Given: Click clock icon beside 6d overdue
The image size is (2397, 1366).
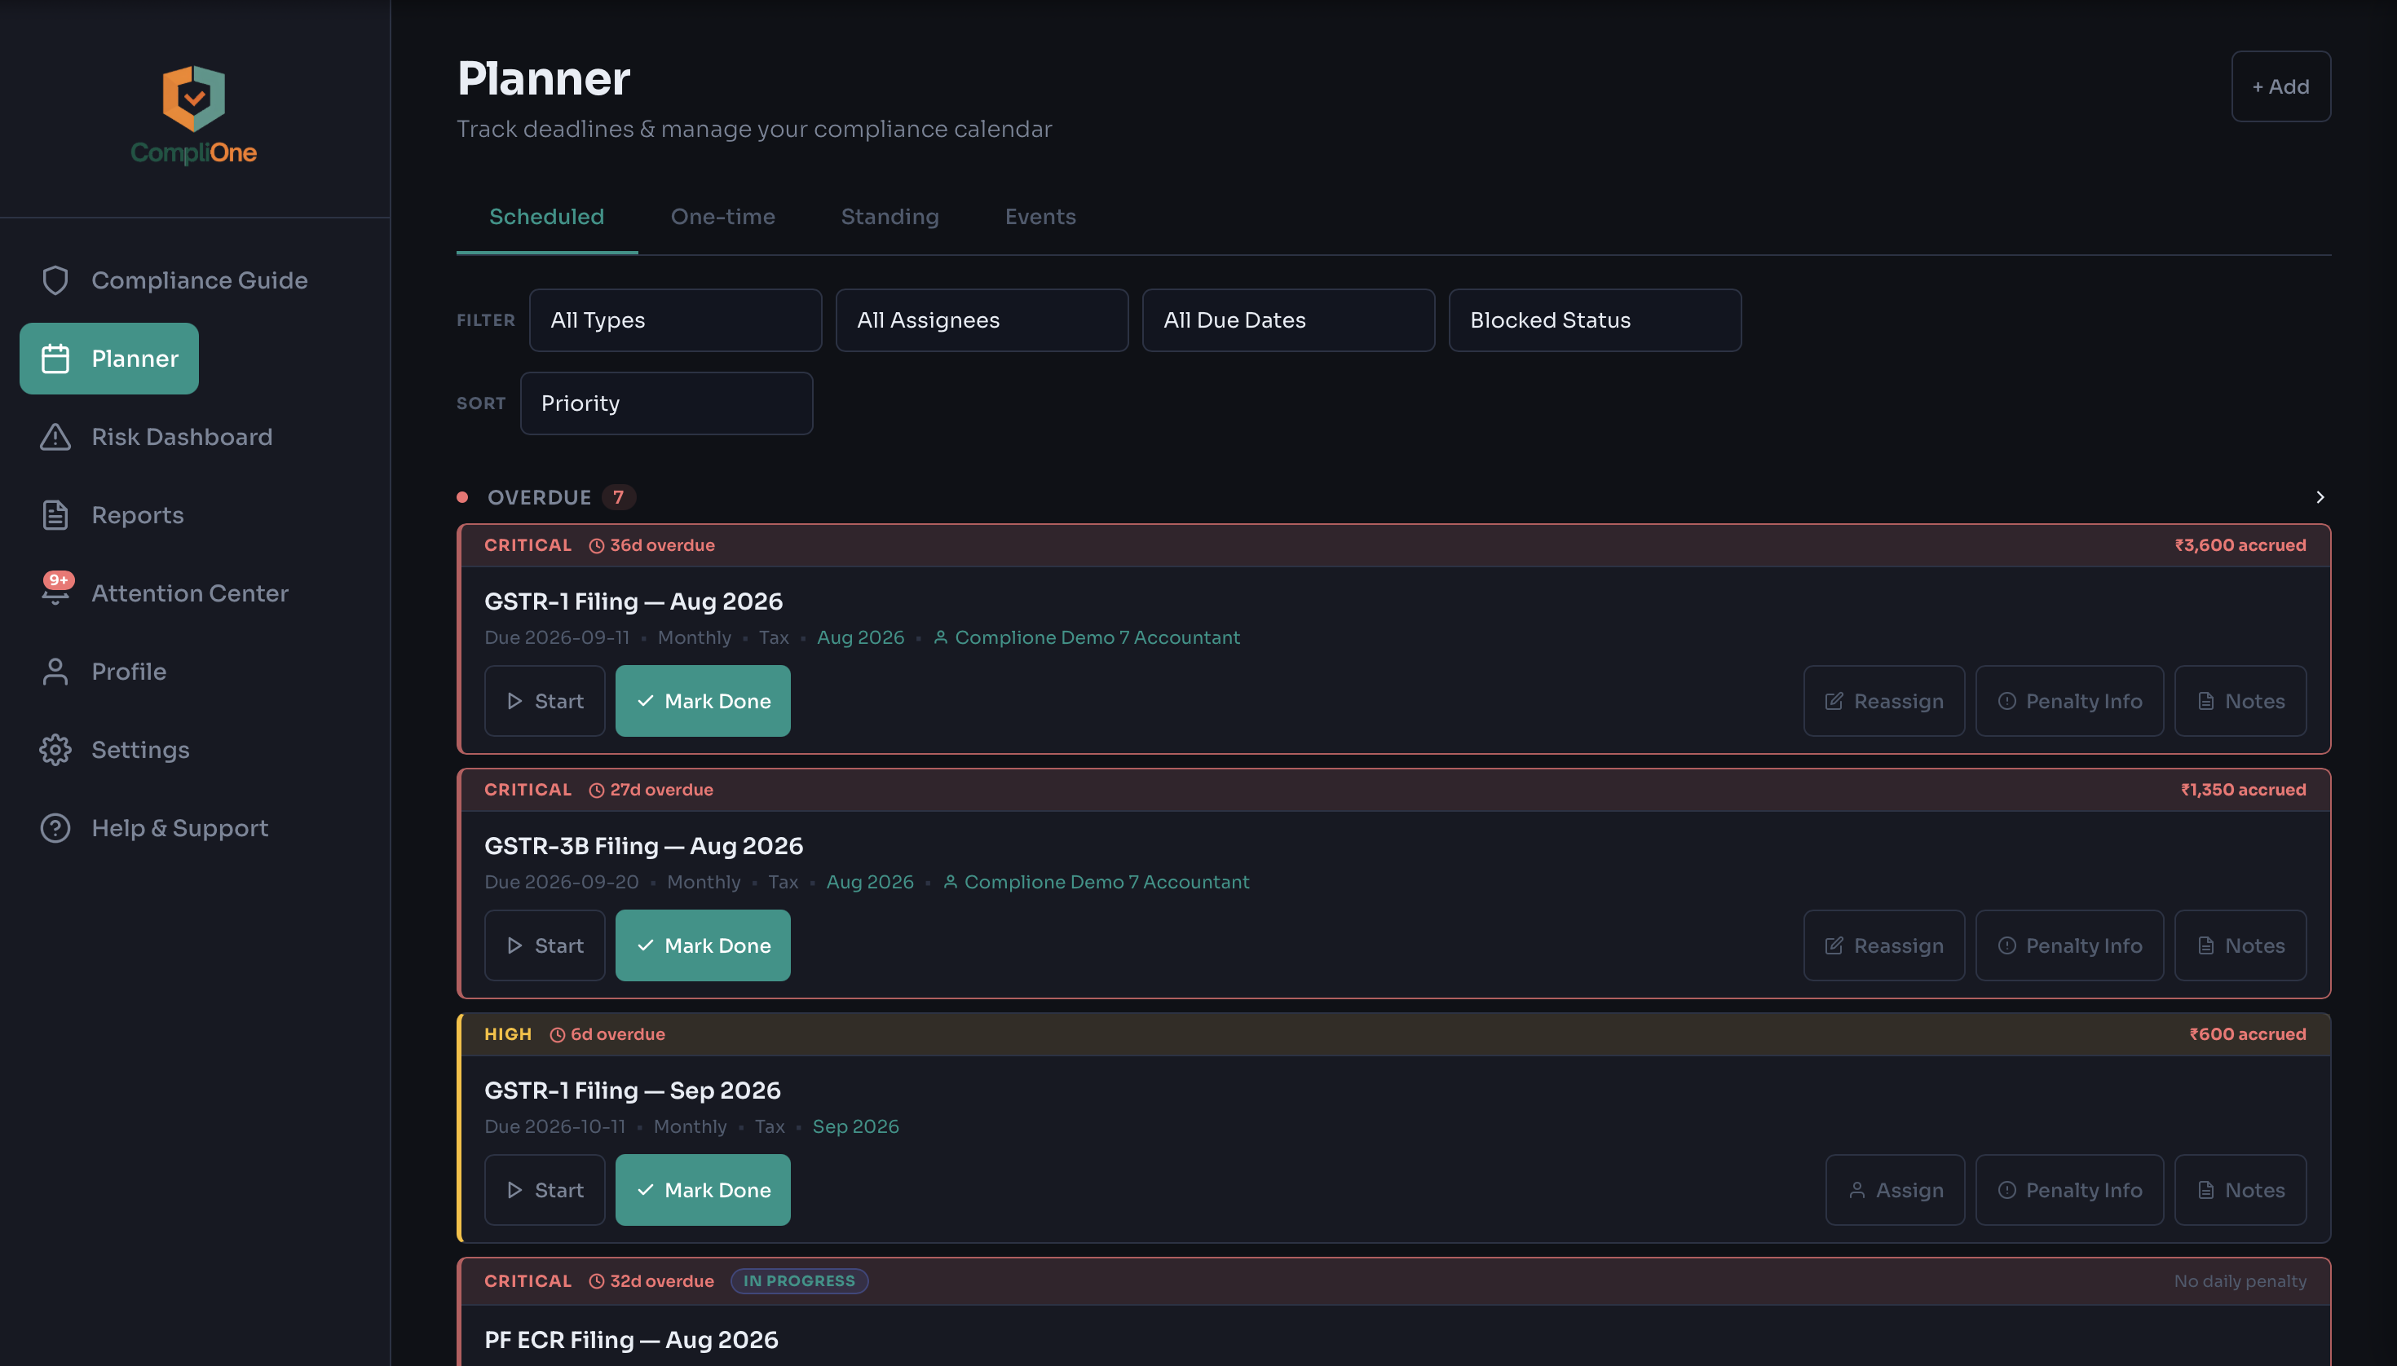Looking at the screenshot, I should [x=557, y=1035].
